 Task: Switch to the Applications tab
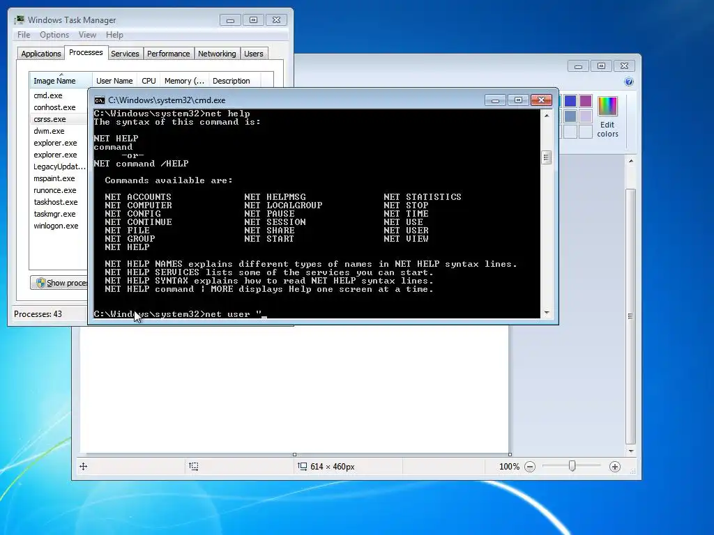tap(41, 54)
